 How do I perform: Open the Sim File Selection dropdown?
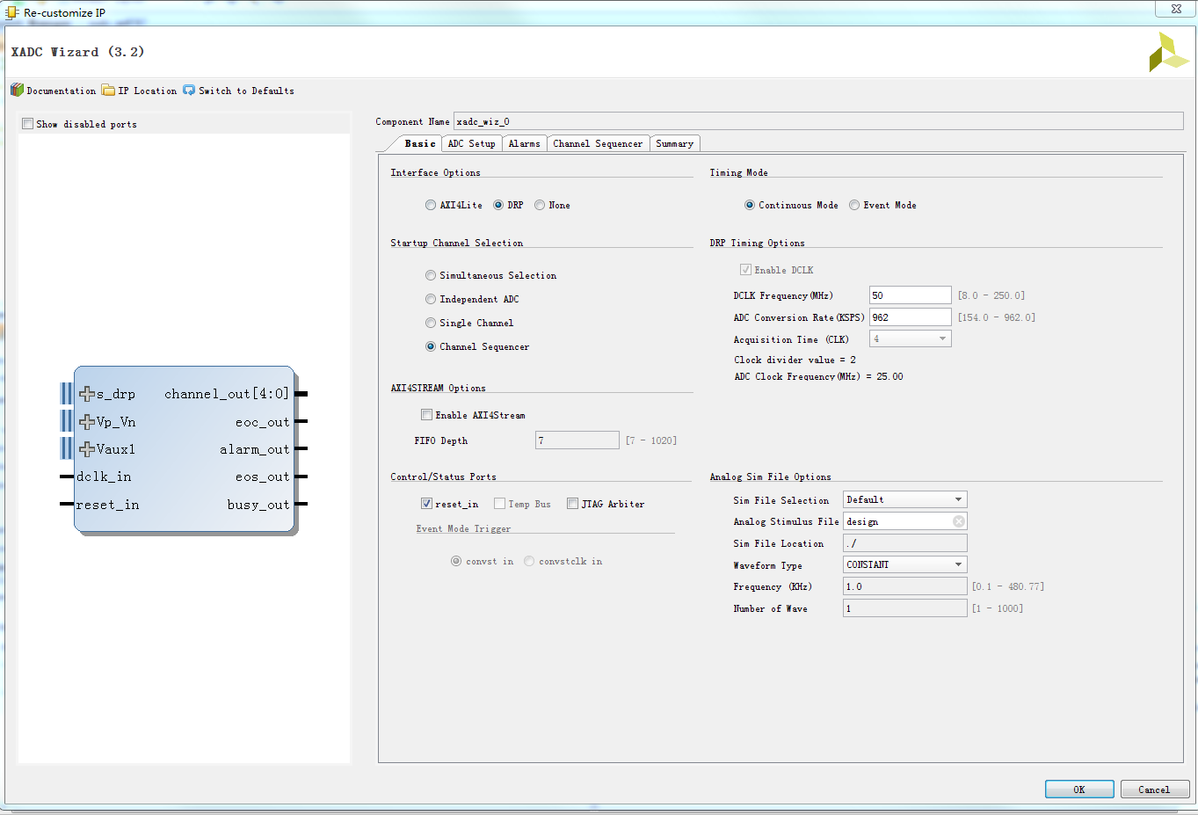[x=904, y=499]
